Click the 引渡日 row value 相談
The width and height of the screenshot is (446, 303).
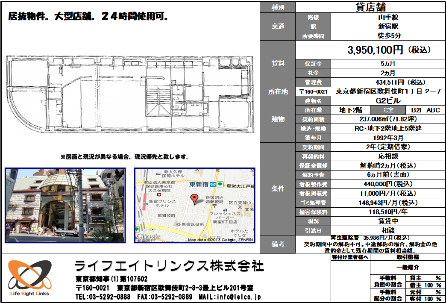(388, 230)
